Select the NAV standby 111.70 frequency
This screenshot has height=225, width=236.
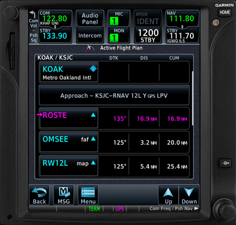(x=182, y=36)
